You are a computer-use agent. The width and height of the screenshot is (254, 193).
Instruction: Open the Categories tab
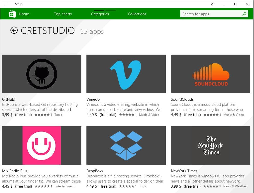coord(100,14)
